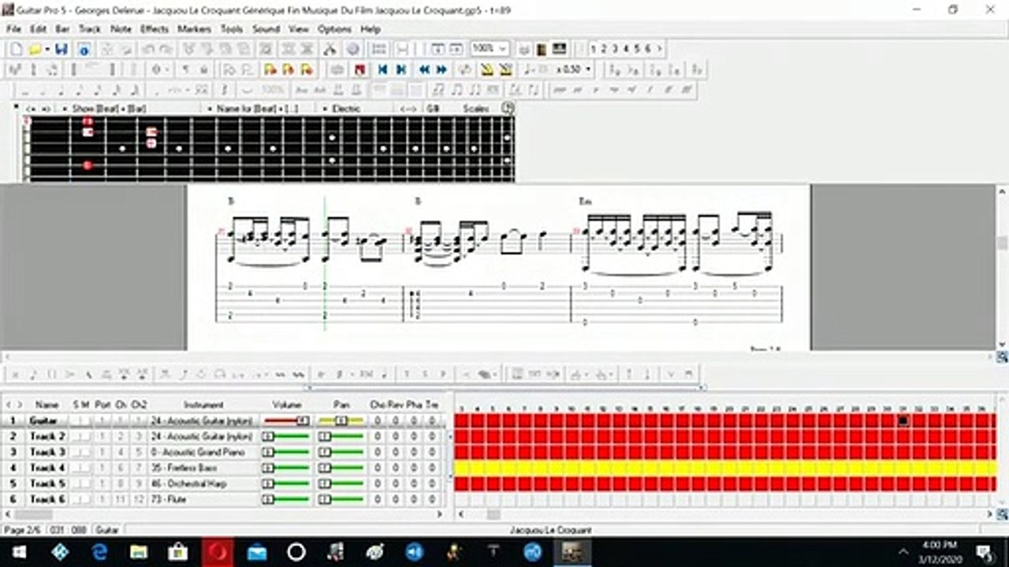The width and height of the screenshot is (1009, 567).
Task: Click the fretboard view icon in the top toolbar
Action: pyautogui.click(x=542, y=49)
